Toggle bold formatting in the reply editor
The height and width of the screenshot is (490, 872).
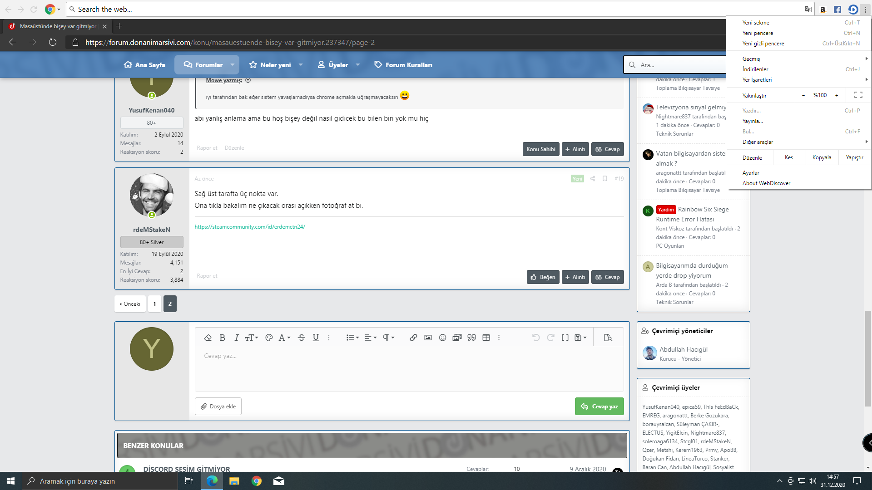tap(223, 338)
